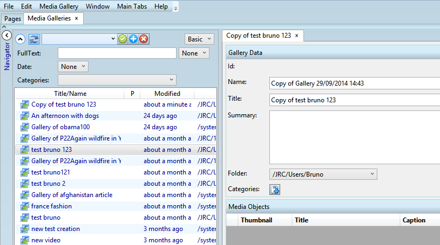The width and height of the screenshot is (440, 245).
Task: Select the test bruno 2 gallery
Action: 116,184
